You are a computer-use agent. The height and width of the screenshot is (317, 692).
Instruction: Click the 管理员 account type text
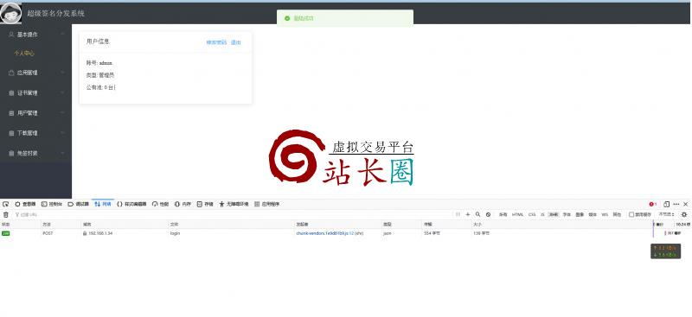click(x=106, y=75)
